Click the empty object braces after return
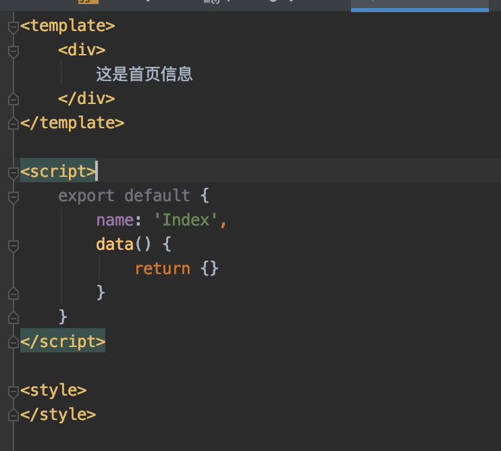 click(x=209, y=269)
